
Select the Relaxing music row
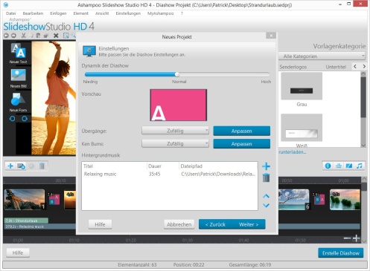(170, 174)
